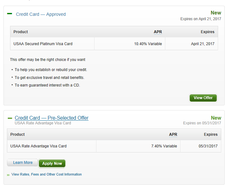Screen dimensions: 232x185
Task: Click the Learn More button
Action: [x=23, y=163]
